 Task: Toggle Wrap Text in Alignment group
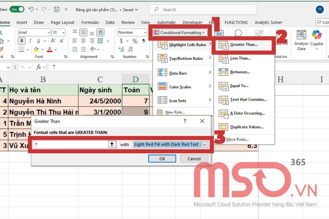pyautogui.click(x=101, y=32)
